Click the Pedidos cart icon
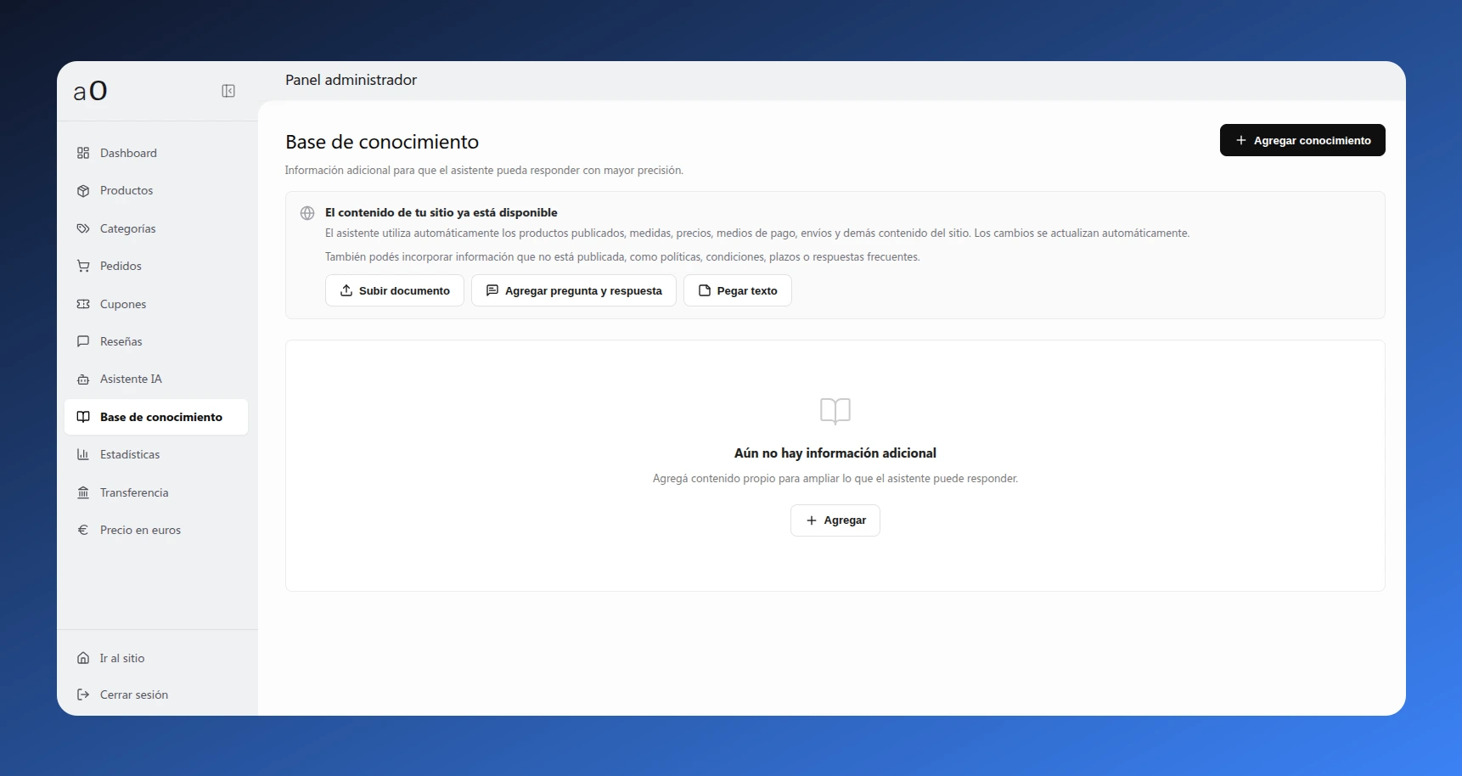The height and width of the screenshot is (776, 1462). click(83, 266)
